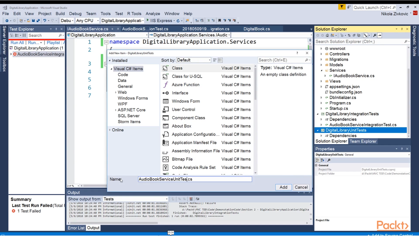The image size is (419, 236).
Task: Open the Sort by Default dropdown
Action: [x=194, y=60]
